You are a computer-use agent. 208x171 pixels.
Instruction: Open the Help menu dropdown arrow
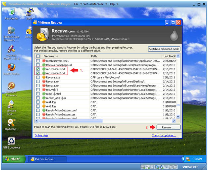tap(117, 4)
